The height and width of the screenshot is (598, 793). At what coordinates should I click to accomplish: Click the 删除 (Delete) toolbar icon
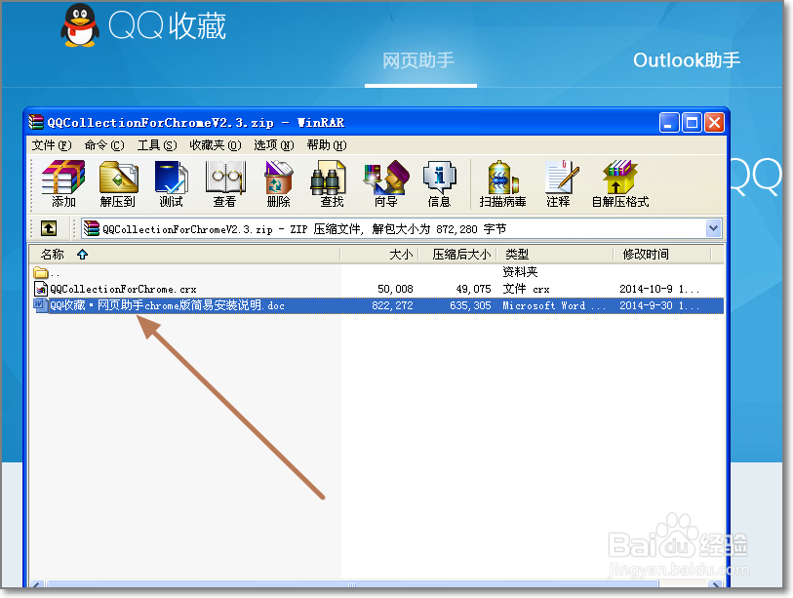click(x=279, y=183)
